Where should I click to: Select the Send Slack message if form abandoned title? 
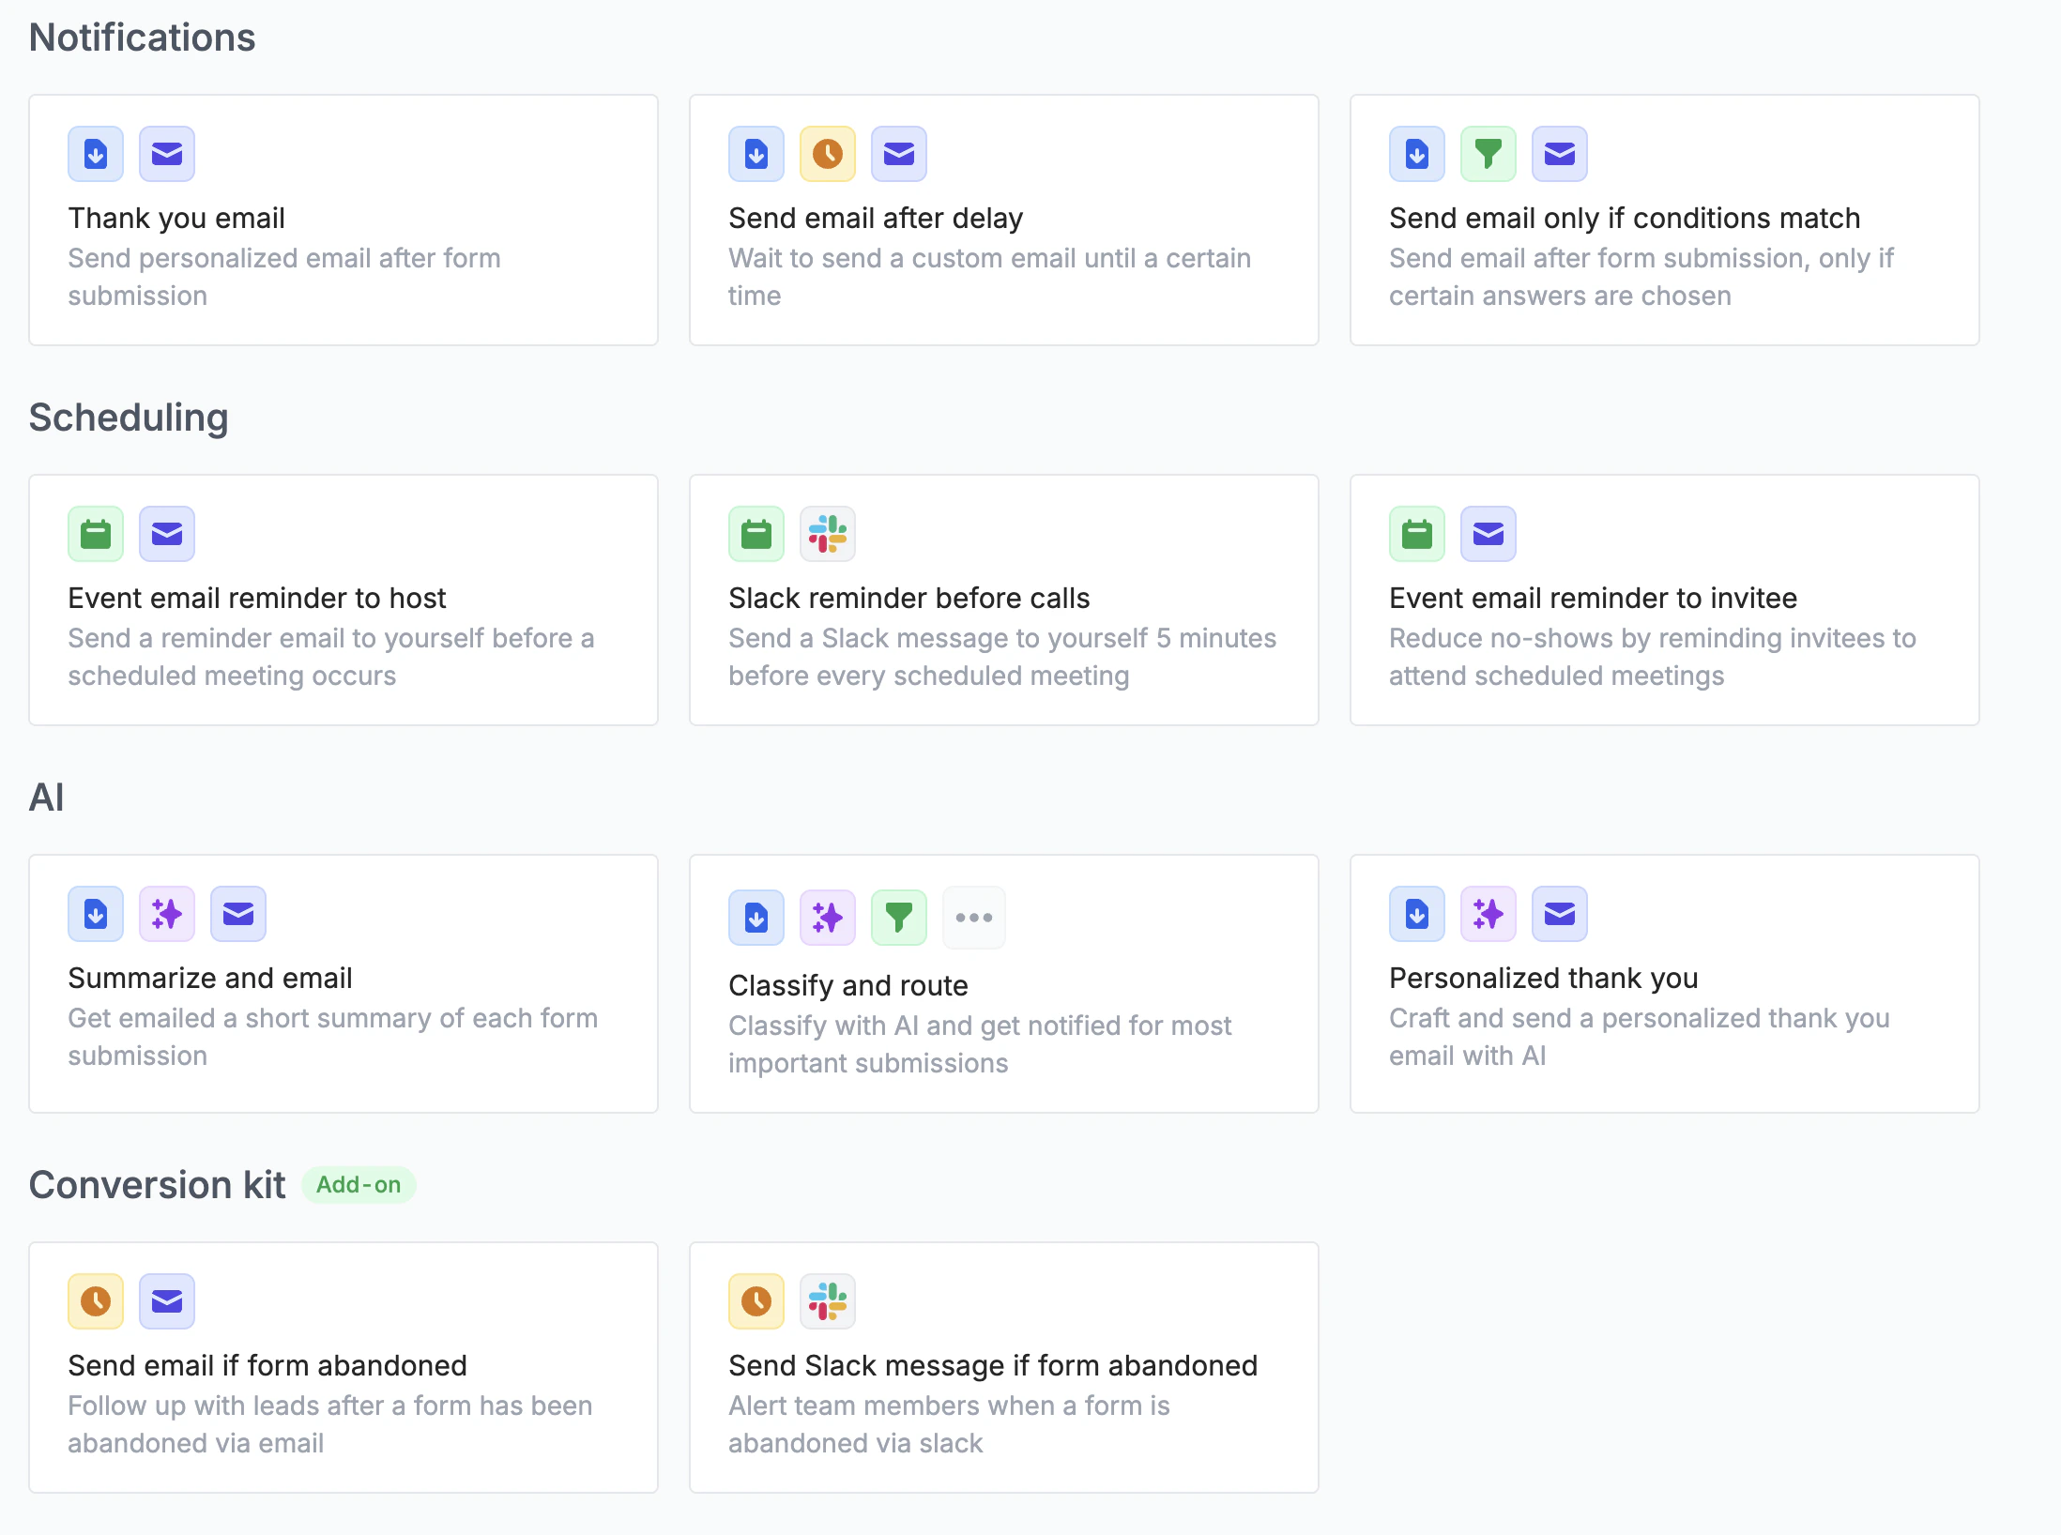click(x=992, y=1365)
